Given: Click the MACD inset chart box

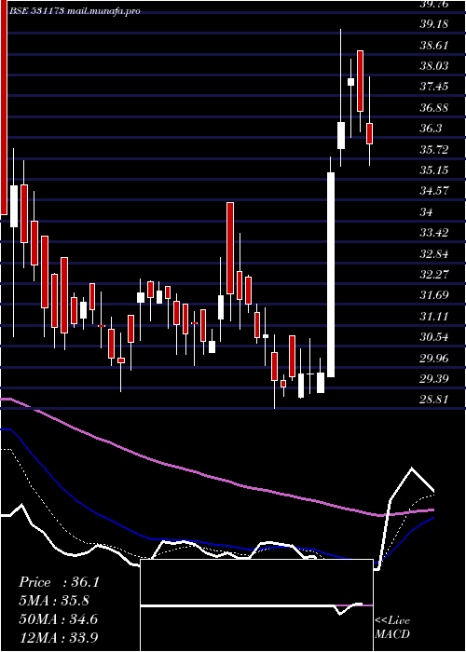Looking at the screenshot, I should pos(256,605).
